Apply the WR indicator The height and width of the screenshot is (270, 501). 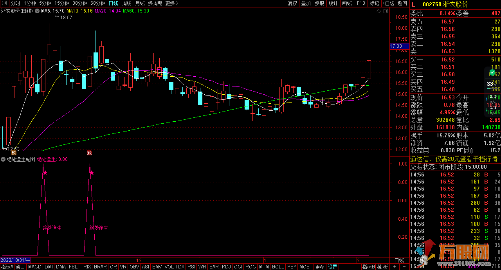click(x=202, y=267)
